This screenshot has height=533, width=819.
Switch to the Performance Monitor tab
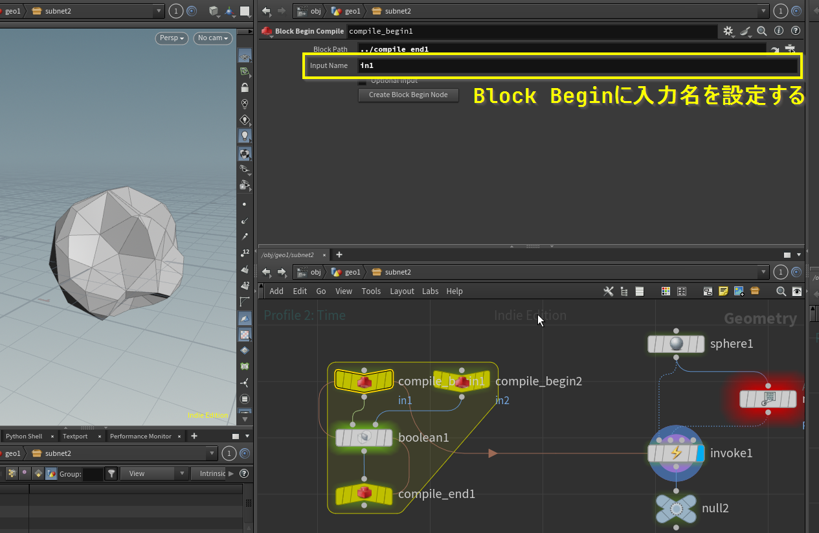[x=140, y=437]
